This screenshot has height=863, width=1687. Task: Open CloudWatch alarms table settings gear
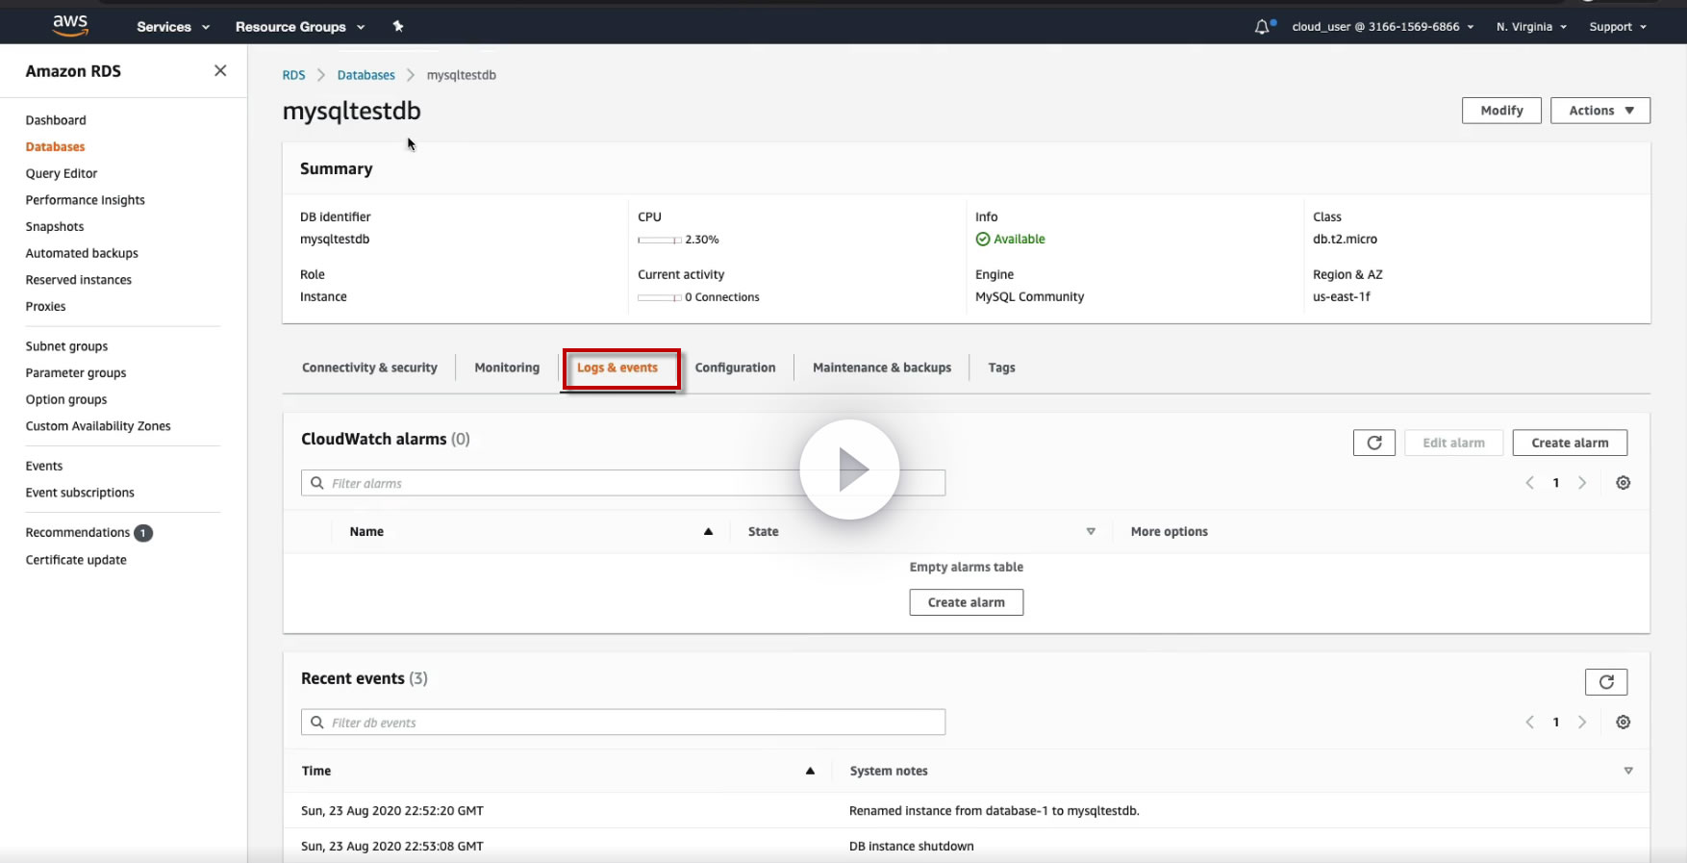[1623, 483]
